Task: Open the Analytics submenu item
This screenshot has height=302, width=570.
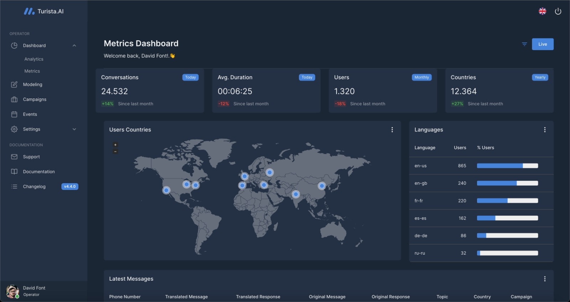Action: pos(34,59)
